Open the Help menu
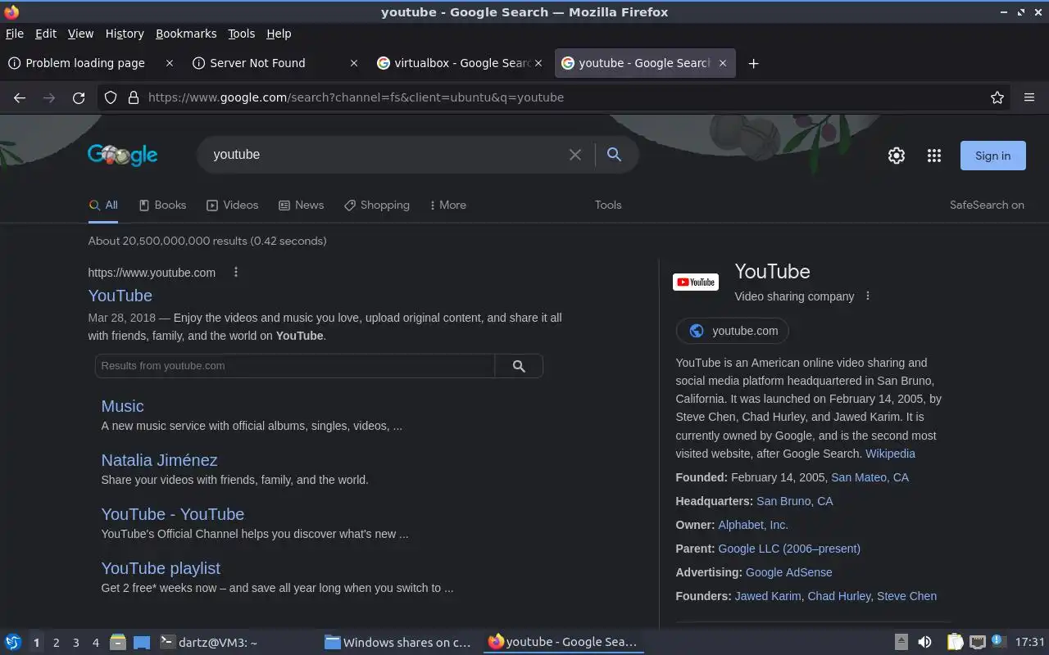The height and width of the screenshot is (655, 1049). tap(279, 34)
